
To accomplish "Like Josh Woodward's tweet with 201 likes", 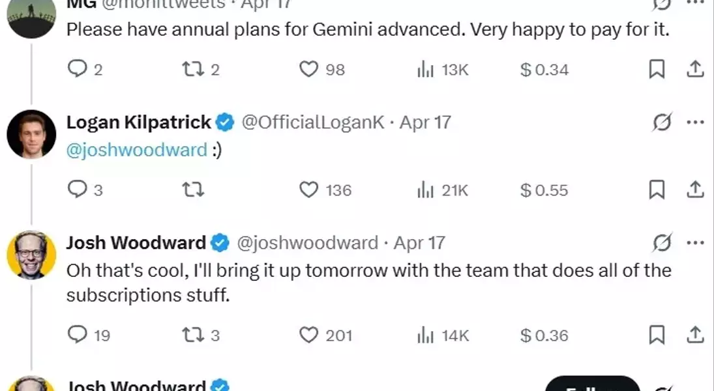I will click(x=308, y=335).
